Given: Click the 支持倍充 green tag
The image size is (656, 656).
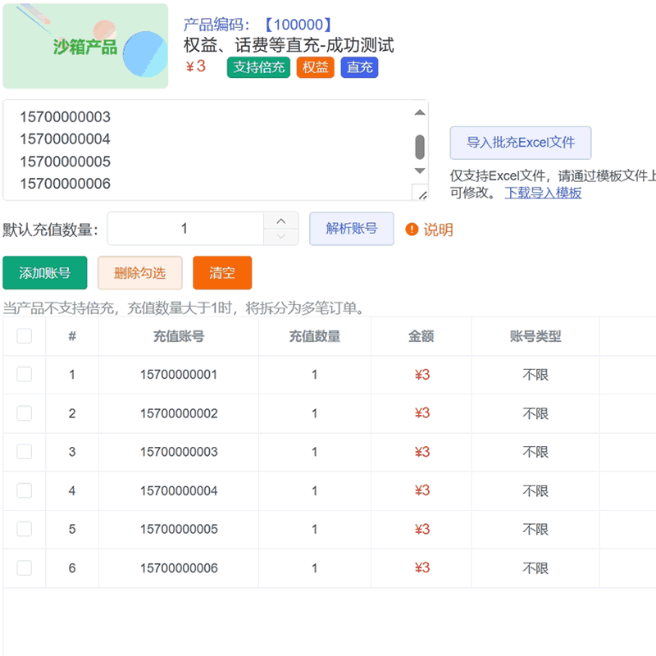Looking at the screenshot, I should pos(258,67).
